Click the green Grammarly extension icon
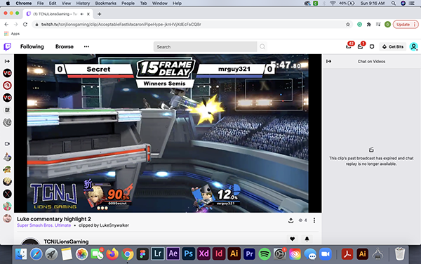 click(359, 25)
